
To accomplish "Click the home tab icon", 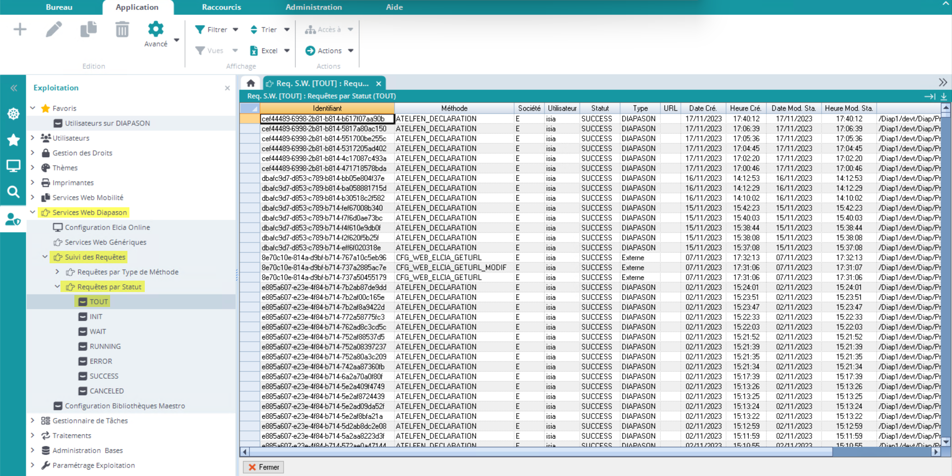I will click(x=251, y=83).
